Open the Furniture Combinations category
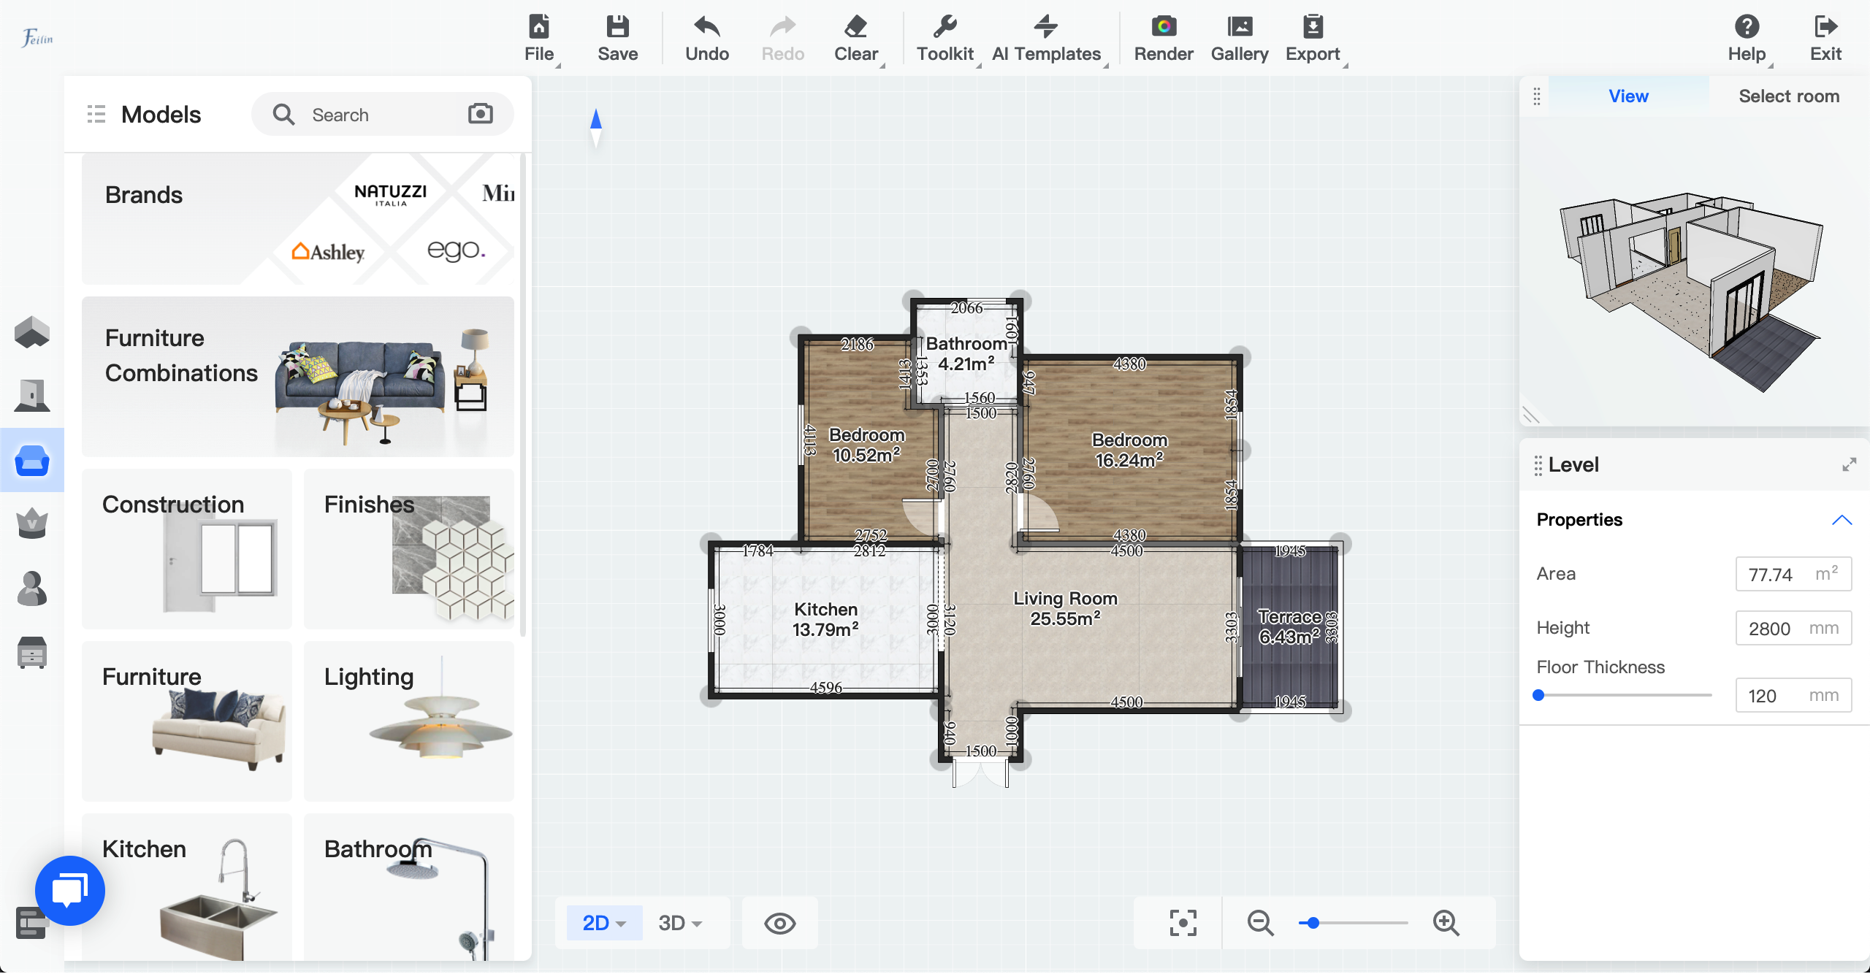Viewport: 1870px width, 974px height. click(x=298, y=376)
